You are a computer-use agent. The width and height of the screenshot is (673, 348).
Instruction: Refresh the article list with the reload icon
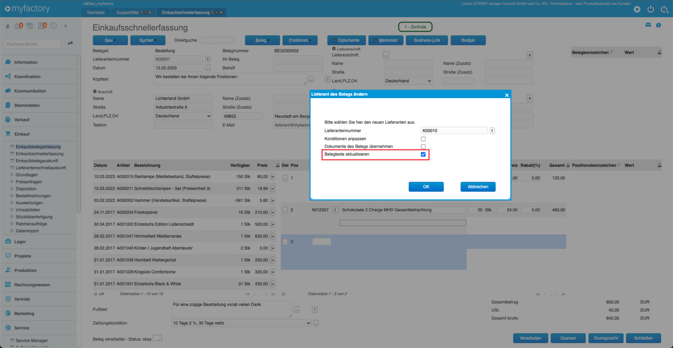(95, 294)
